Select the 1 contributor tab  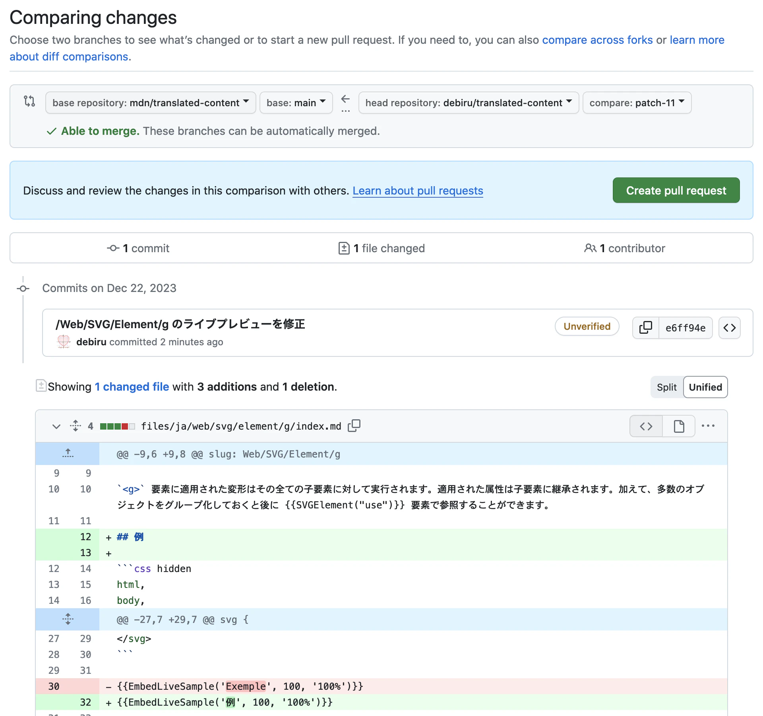(x=624, y=248)
